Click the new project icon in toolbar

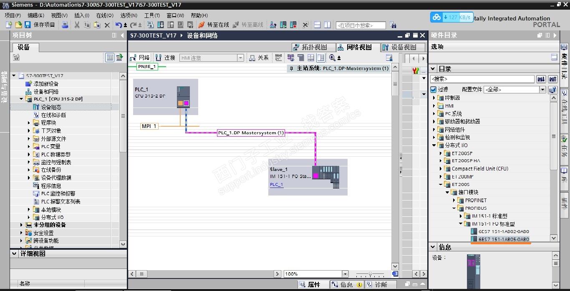9,25
